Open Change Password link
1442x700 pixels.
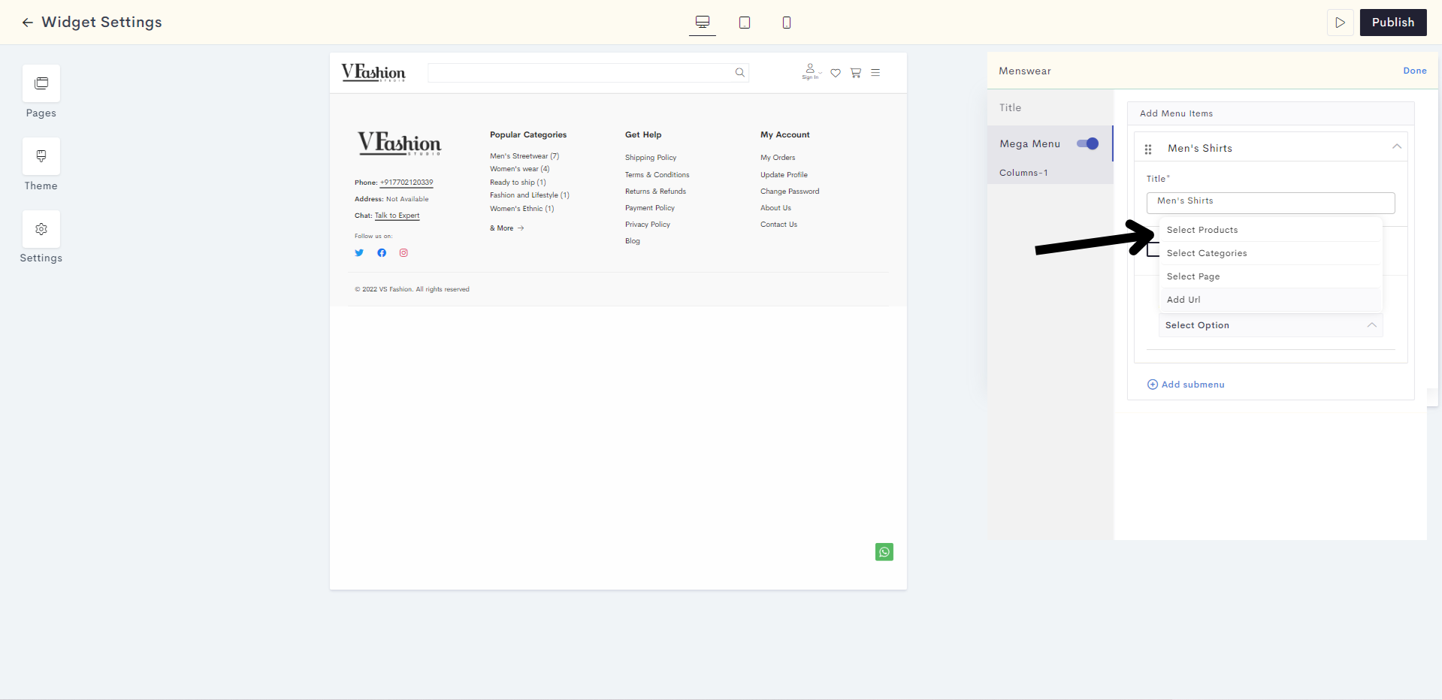790,192
